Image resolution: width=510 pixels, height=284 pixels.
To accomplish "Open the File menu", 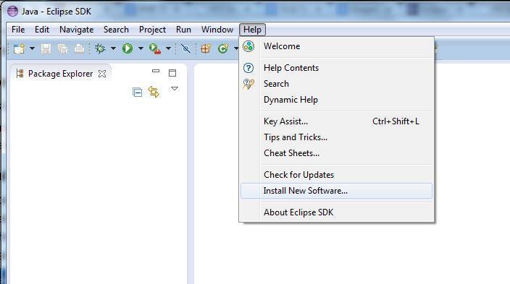I will click(18, 30).
